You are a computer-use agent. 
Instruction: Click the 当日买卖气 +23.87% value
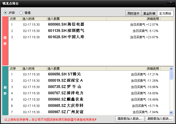pyautogui.click(x=144, y=37)
